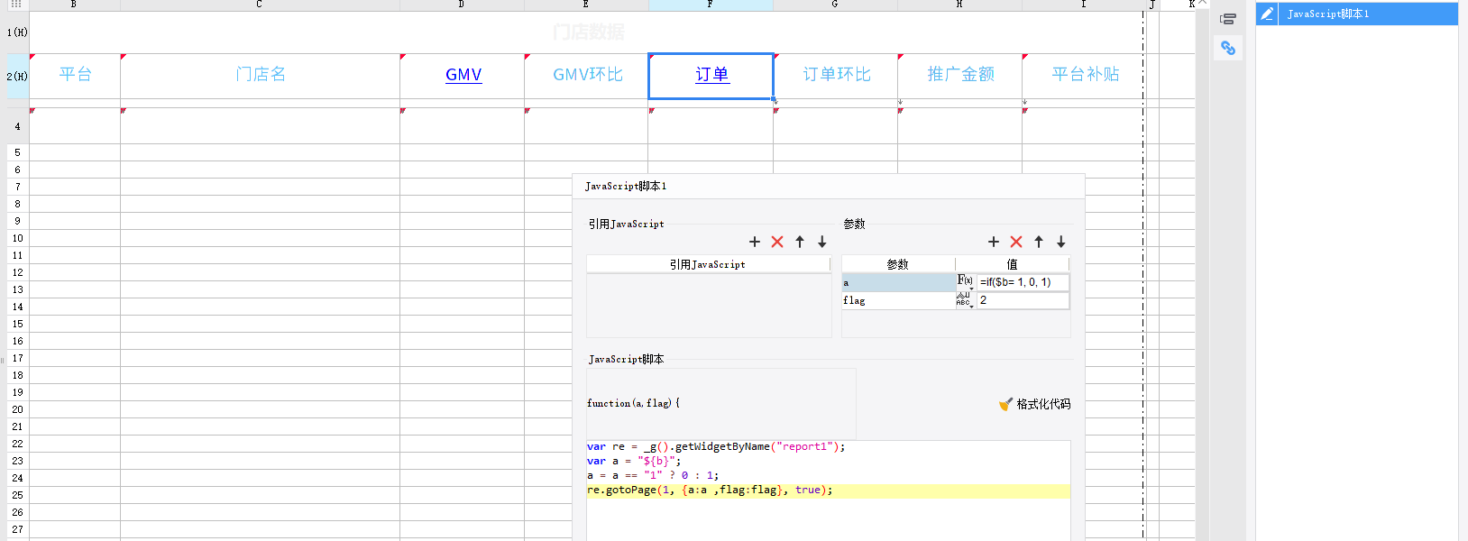Screen dimensions: 1468x541
Task: Select the GMV环比 header cell
Action: [x=586, y=76]
